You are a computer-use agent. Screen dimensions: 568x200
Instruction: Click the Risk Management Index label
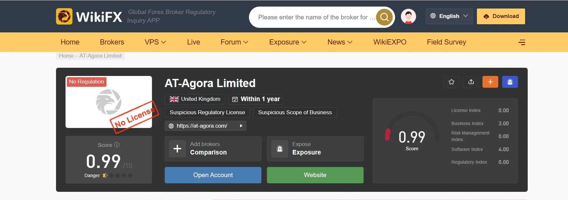point(470,136)
